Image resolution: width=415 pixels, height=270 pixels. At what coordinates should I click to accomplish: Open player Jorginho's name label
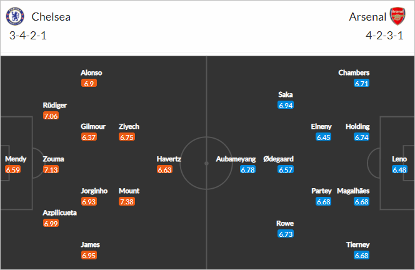(94, 191)
